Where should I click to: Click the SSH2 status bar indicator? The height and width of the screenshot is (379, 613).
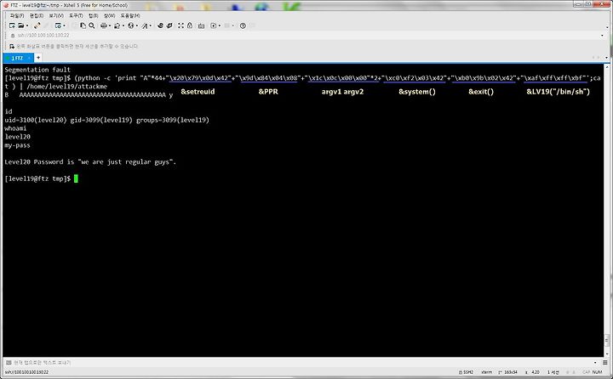pos(466,372)
